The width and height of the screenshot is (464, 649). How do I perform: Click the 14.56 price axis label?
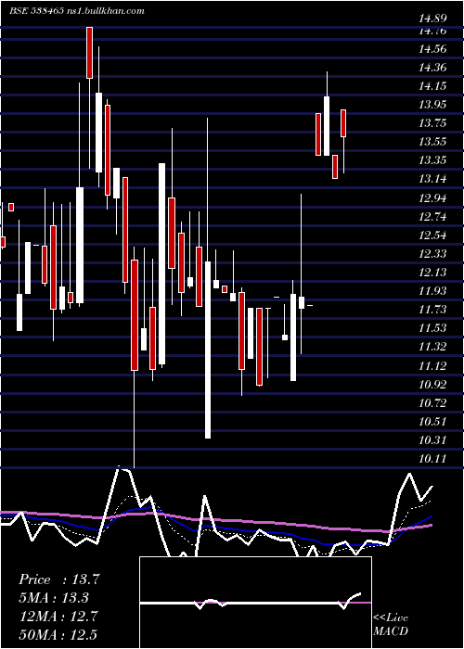point(432,49)
